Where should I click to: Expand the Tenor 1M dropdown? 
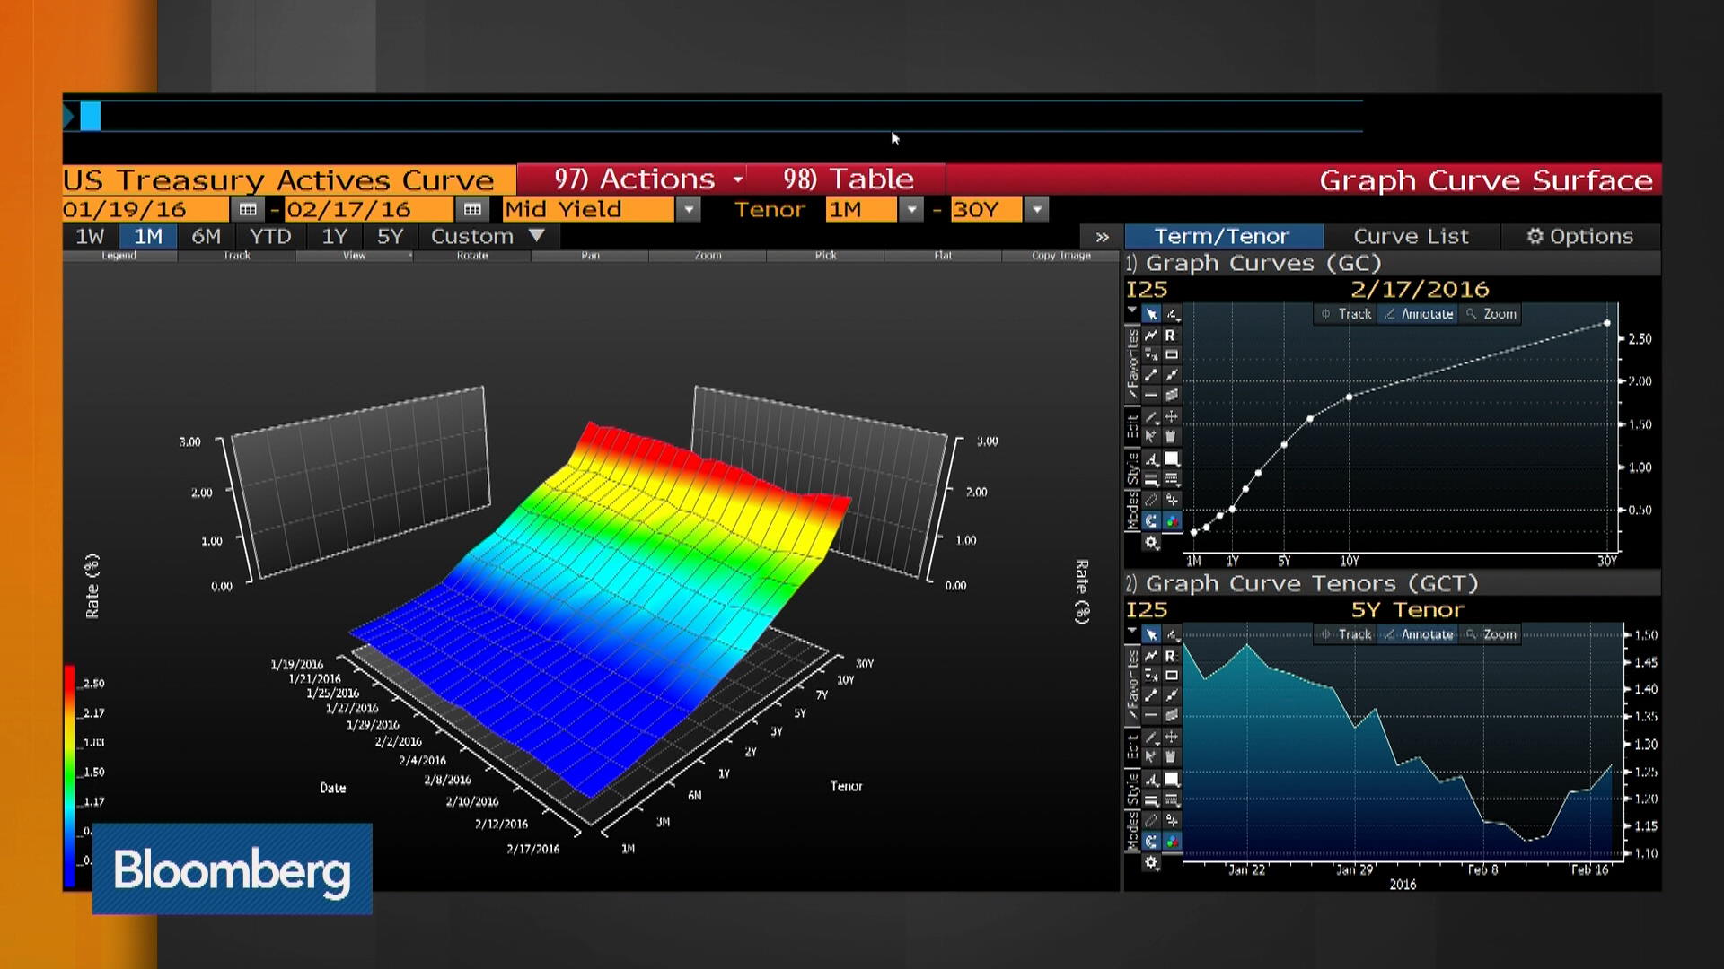pyautogui.click(x=911, y=209)
